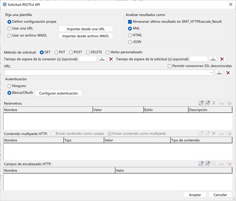This screenshot has height=201, width=236.
Task: Clear connection timeout with red X
Action: point(111,59)
